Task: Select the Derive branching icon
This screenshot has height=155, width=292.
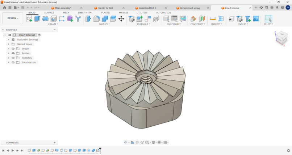Action: click(x=78, y=18)
